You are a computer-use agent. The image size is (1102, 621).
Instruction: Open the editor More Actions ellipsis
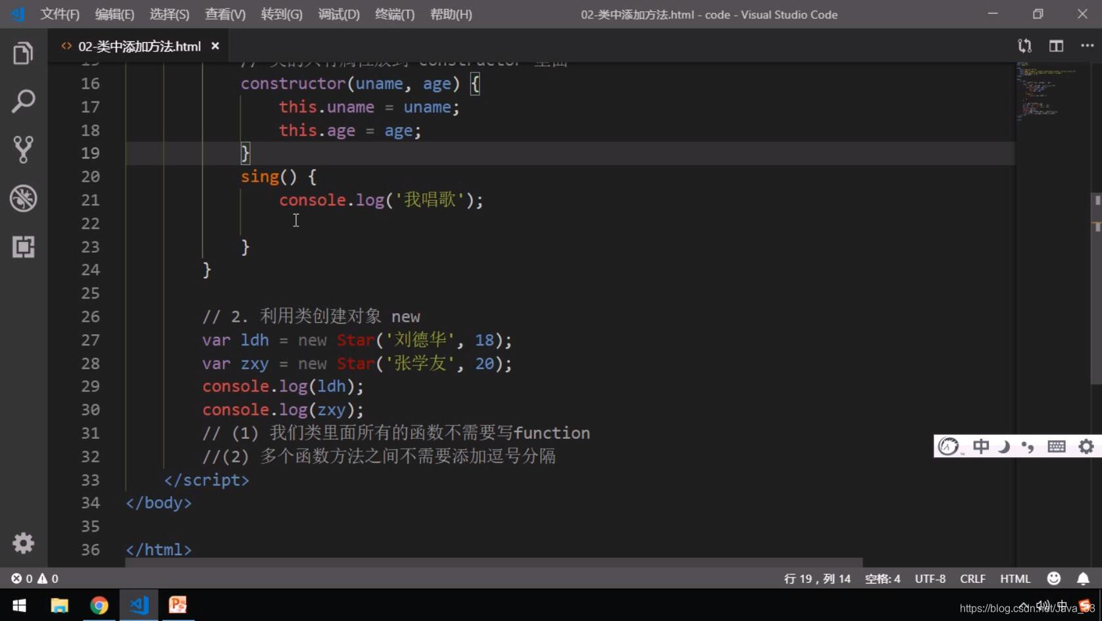(x=1087, y=45)
